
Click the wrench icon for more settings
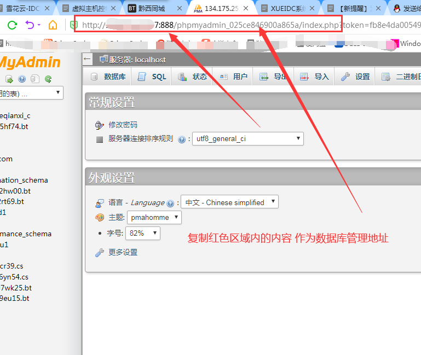pos(99,253)
